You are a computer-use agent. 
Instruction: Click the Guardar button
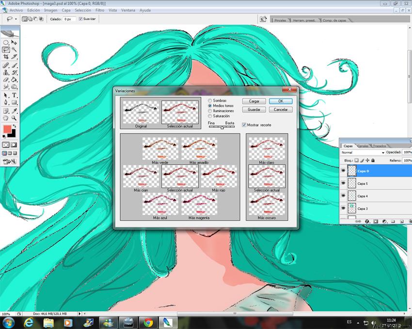point(254,110)
